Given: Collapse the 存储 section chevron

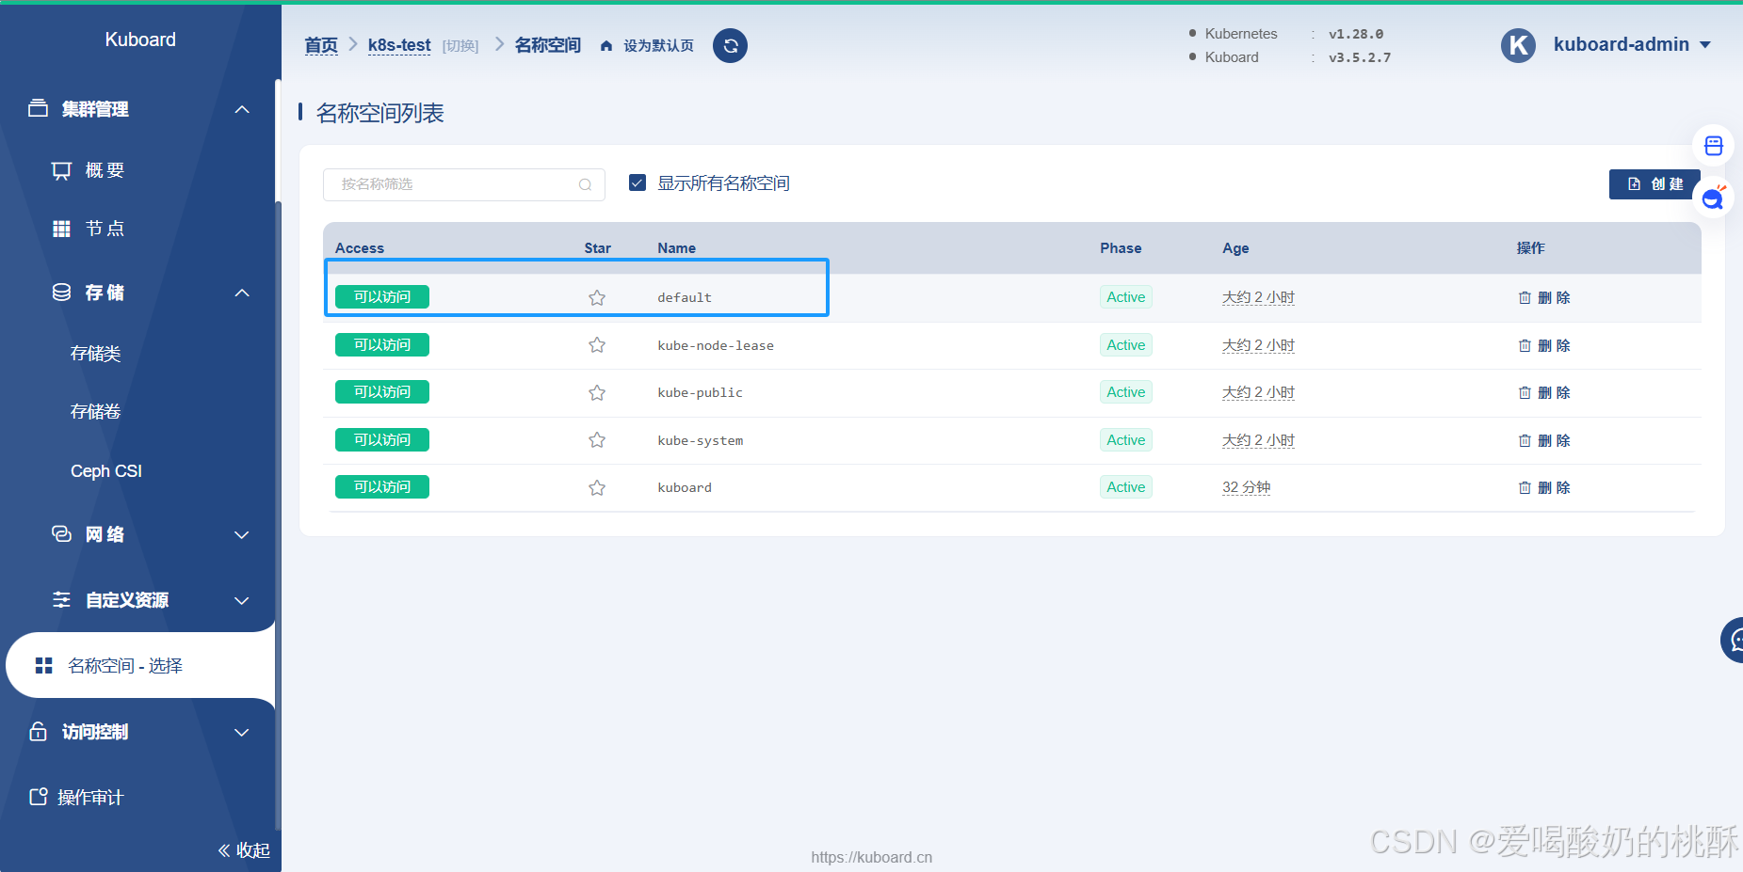Looking at the screenshot, I should click(x=242, y=293).
